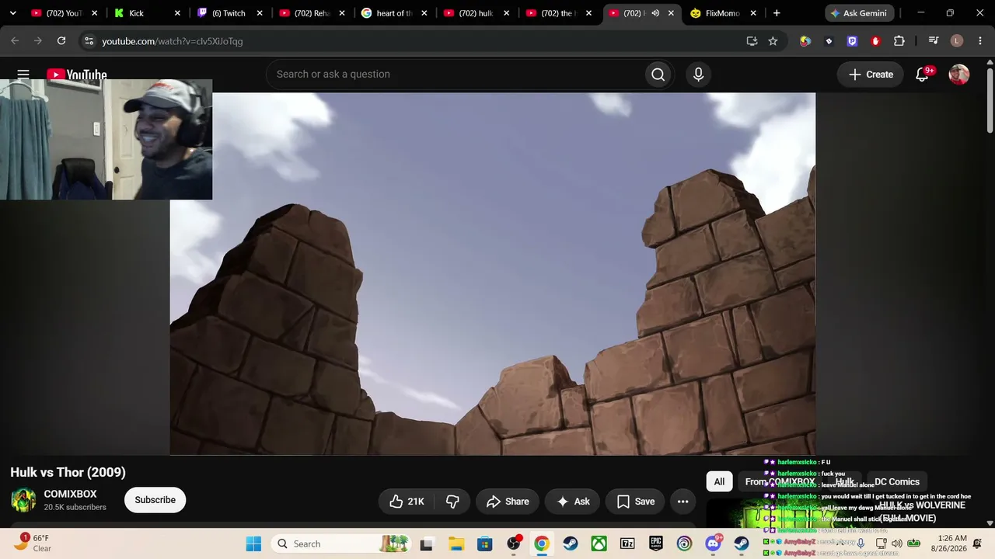Like the Hulk vs Thor video
Screen dimensions: 995x559
407,502
